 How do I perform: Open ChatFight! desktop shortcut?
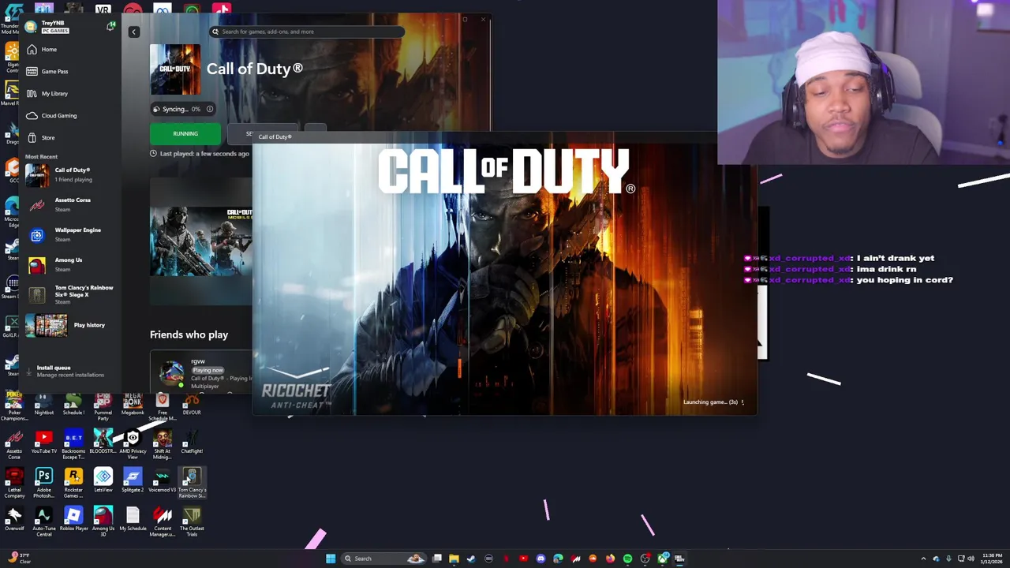192,443
